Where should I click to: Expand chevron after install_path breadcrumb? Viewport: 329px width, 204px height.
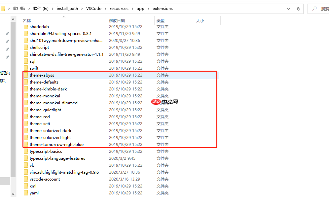(x=82, y=9)
